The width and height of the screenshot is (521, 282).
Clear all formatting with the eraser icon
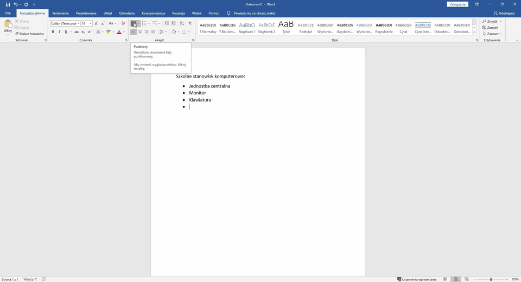pyautogui.click(x=123, y=23)
